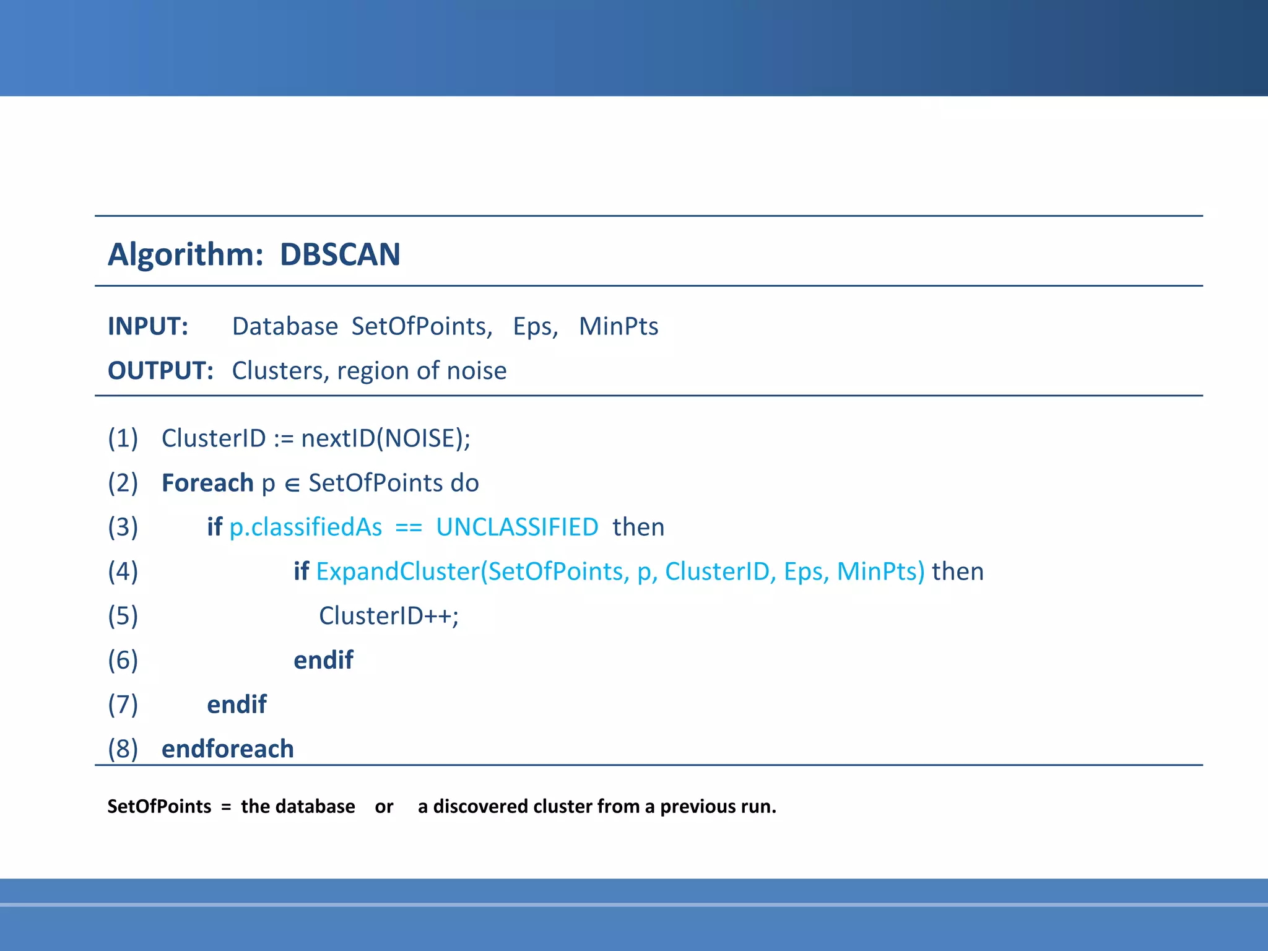Click the footnote 'SetOfPoints = the database or...'
This screenshot has width=1268, height=951.
[x=441, y=807]
